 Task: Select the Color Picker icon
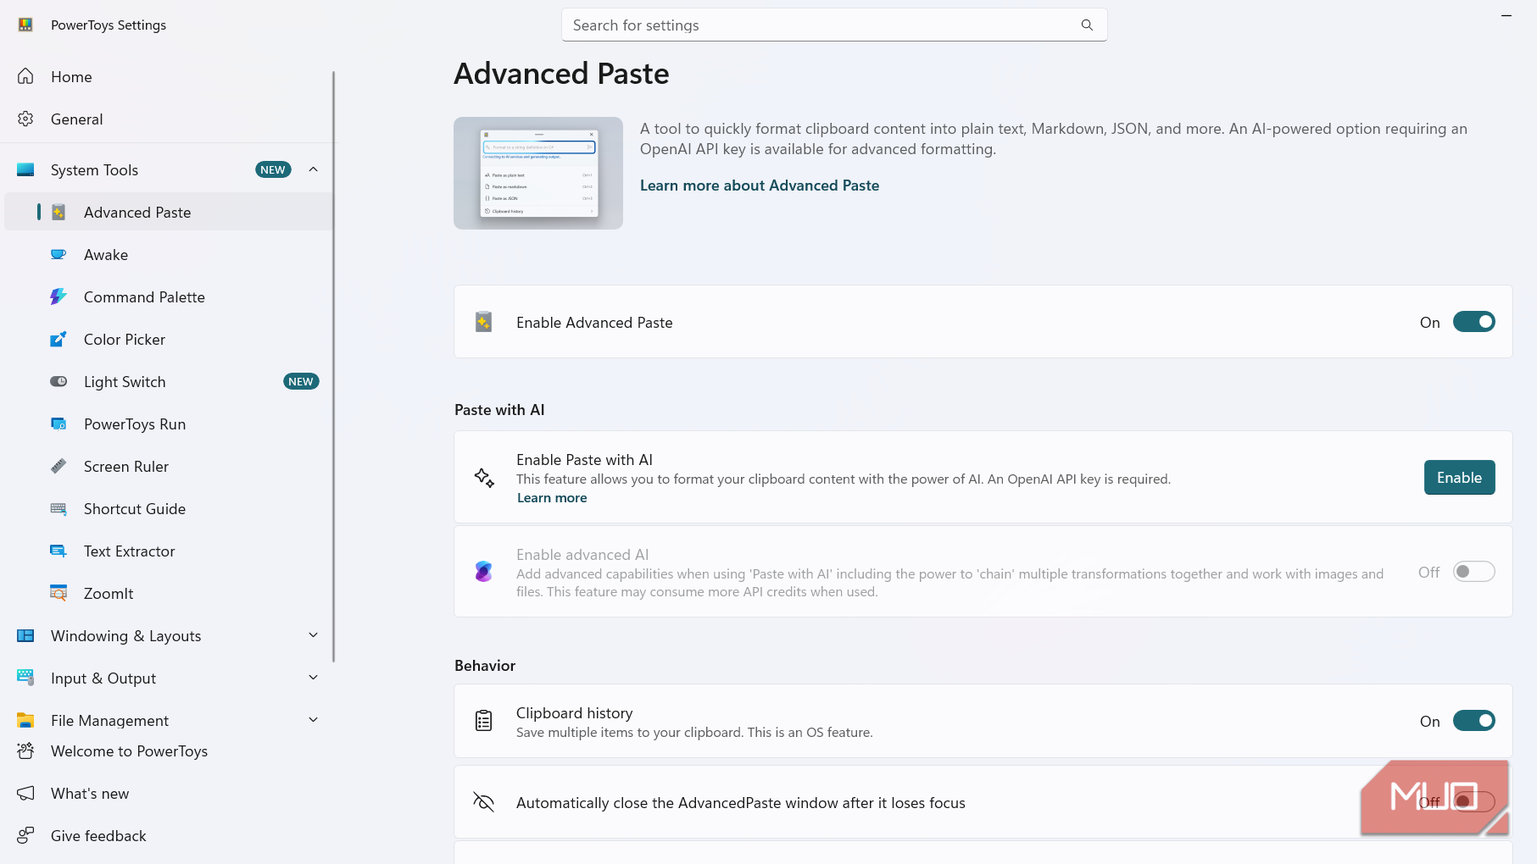[58, 339]
